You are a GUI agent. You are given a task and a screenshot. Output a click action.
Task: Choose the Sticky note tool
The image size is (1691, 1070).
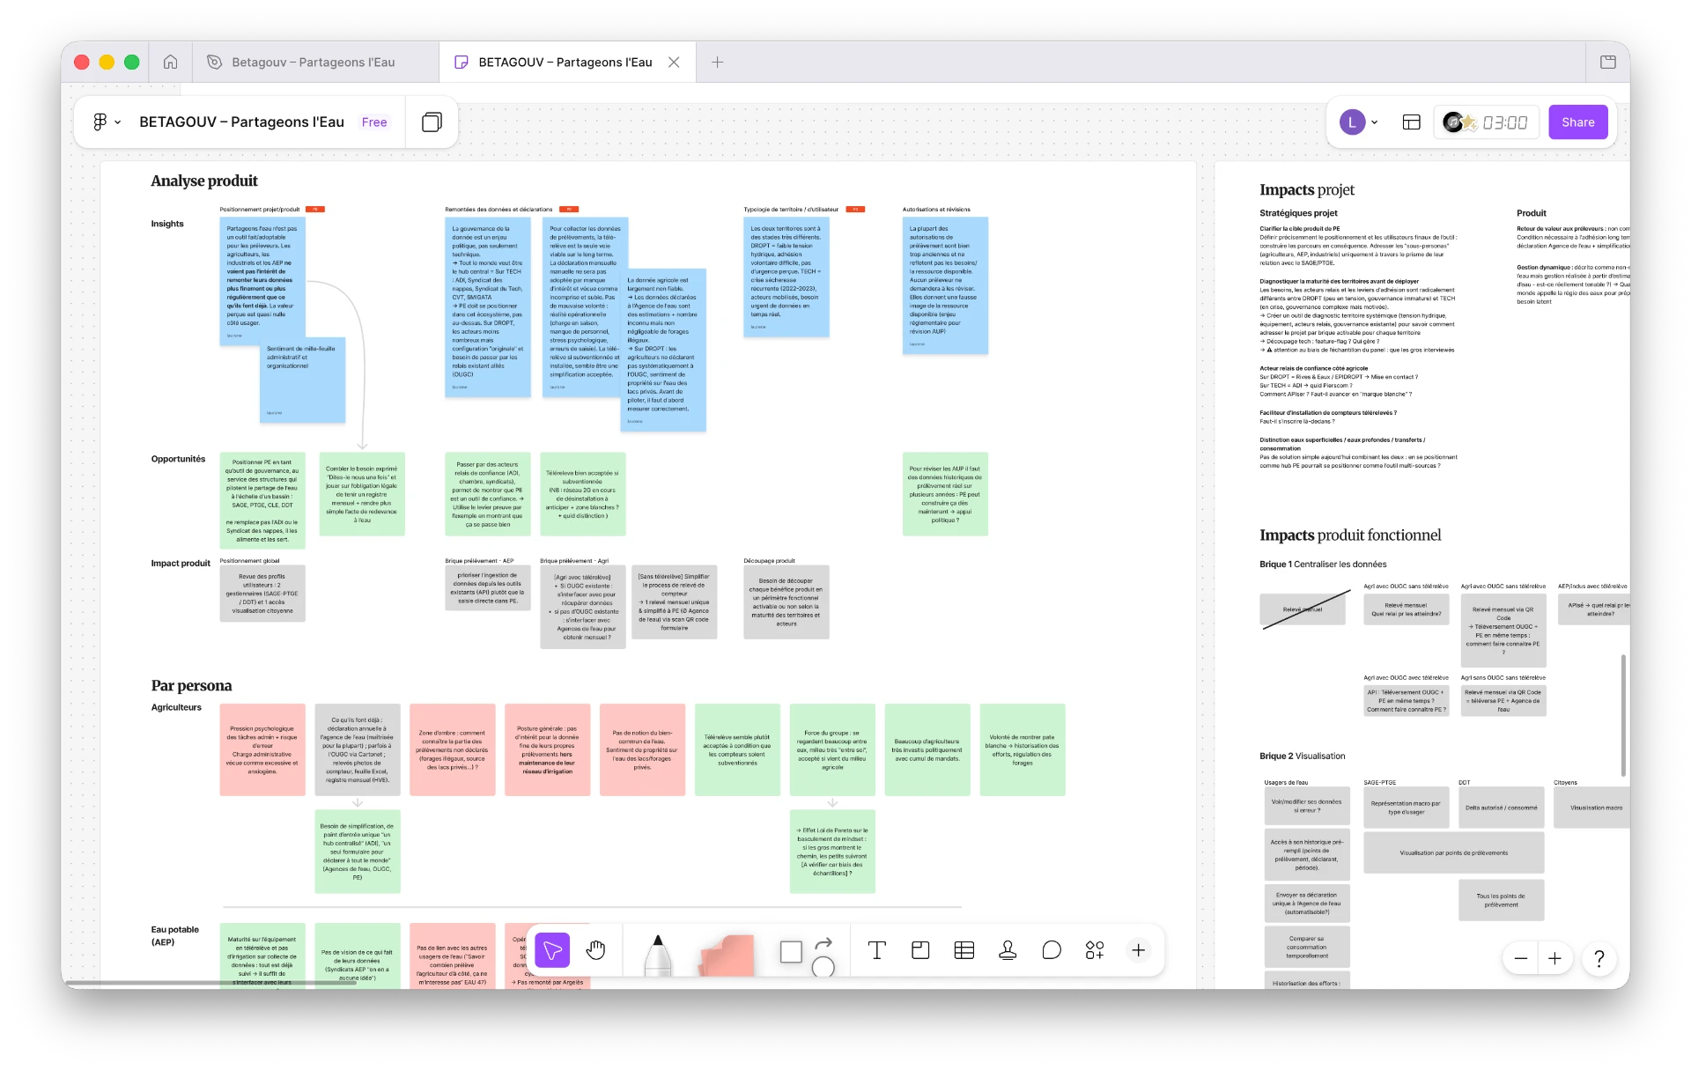coord(727,956)
